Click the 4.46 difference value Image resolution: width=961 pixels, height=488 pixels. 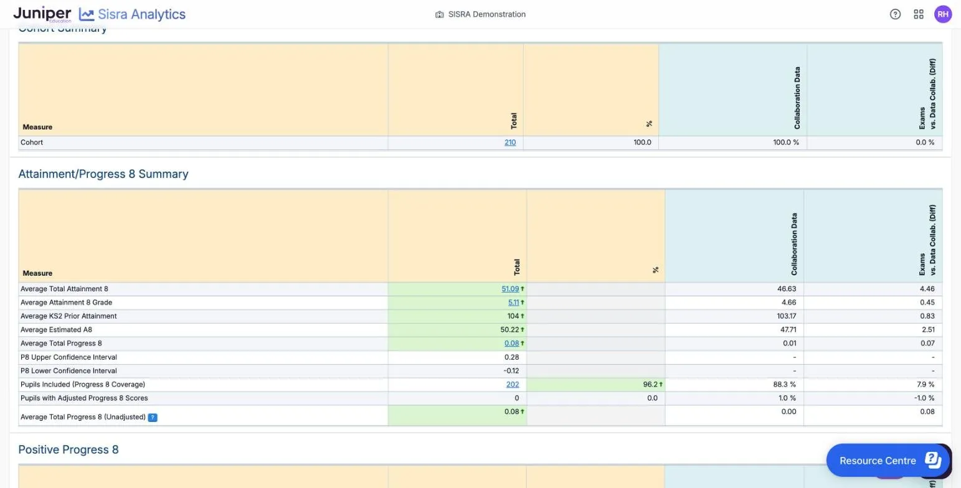click(x=927, y=289)
